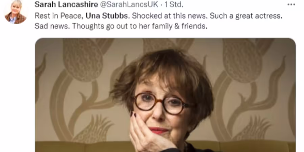Viewport: 304px width, 152px height.
Task: Open the attached photo of the woman
Action: point(166,95)
